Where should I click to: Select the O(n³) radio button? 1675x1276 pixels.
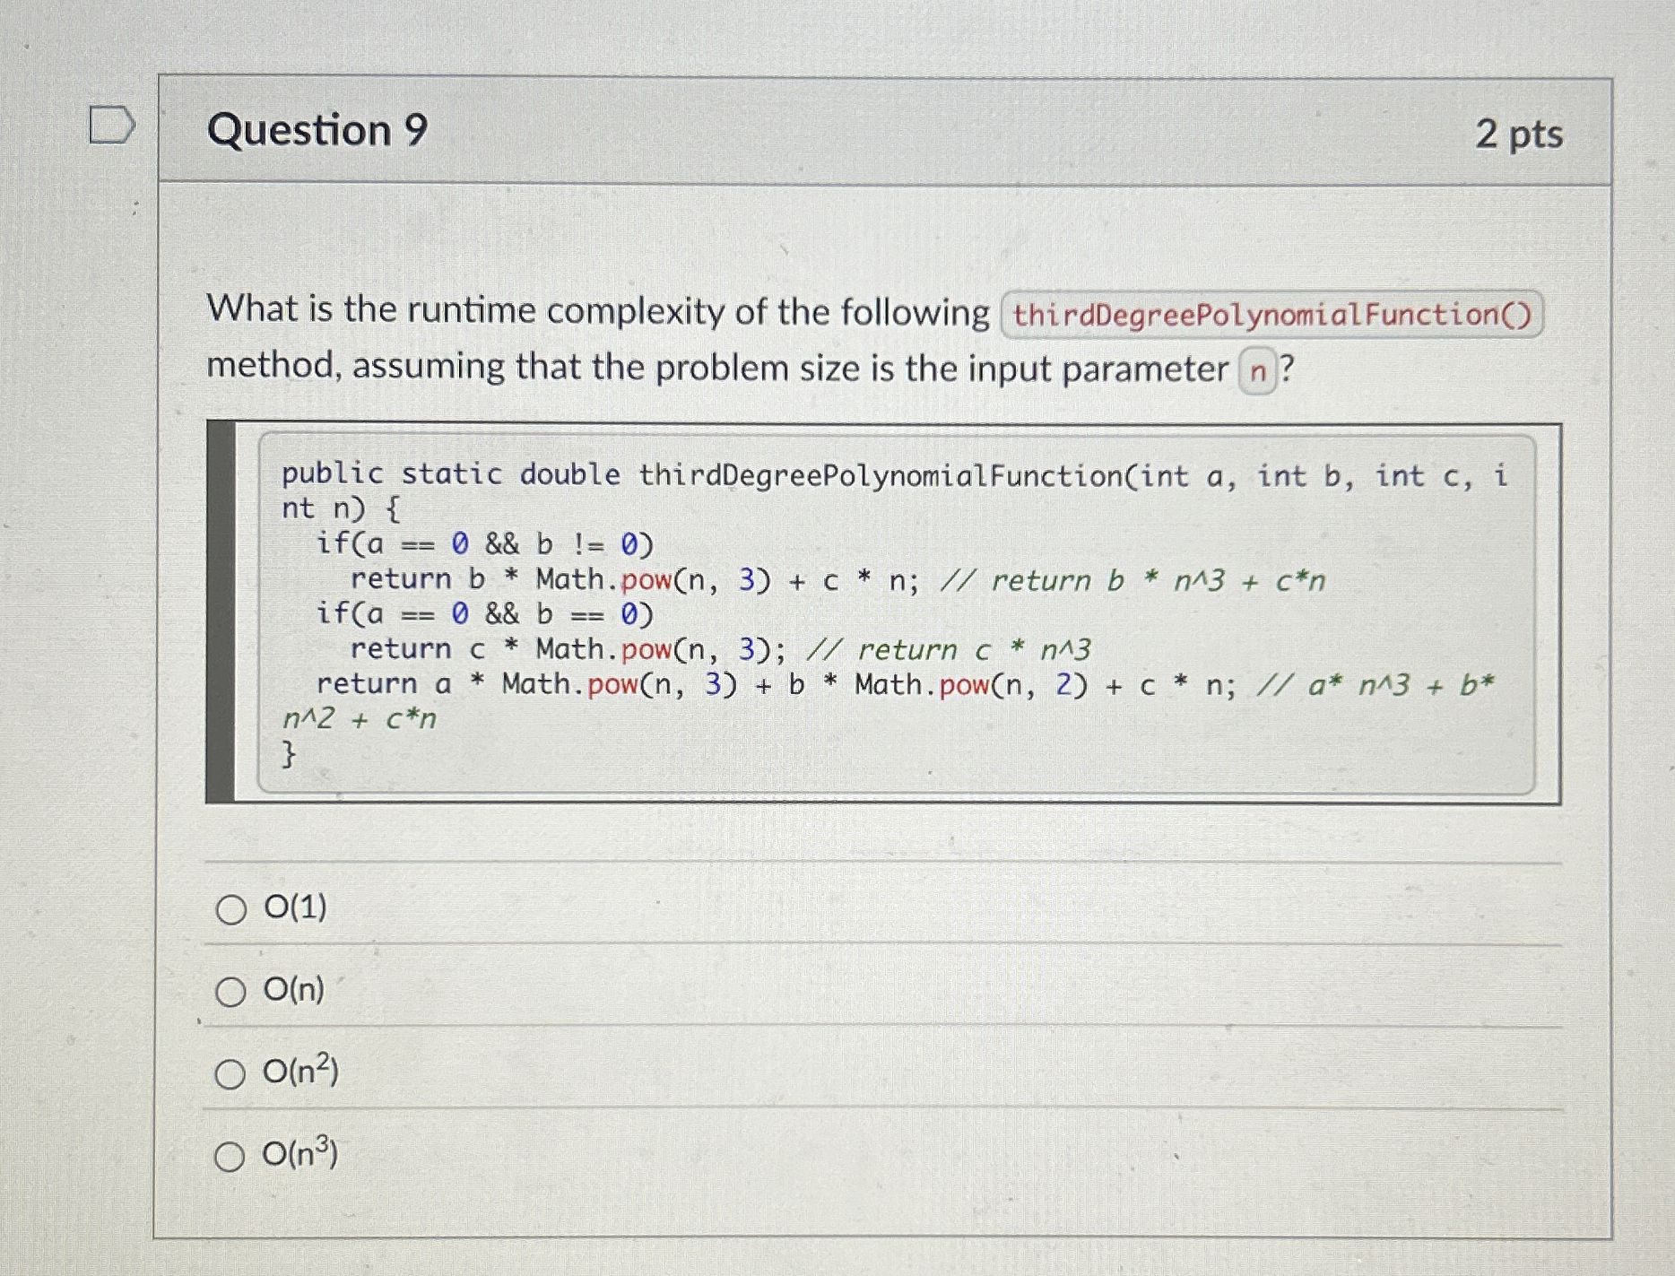pyautogui.click(x=231, y=1155)
